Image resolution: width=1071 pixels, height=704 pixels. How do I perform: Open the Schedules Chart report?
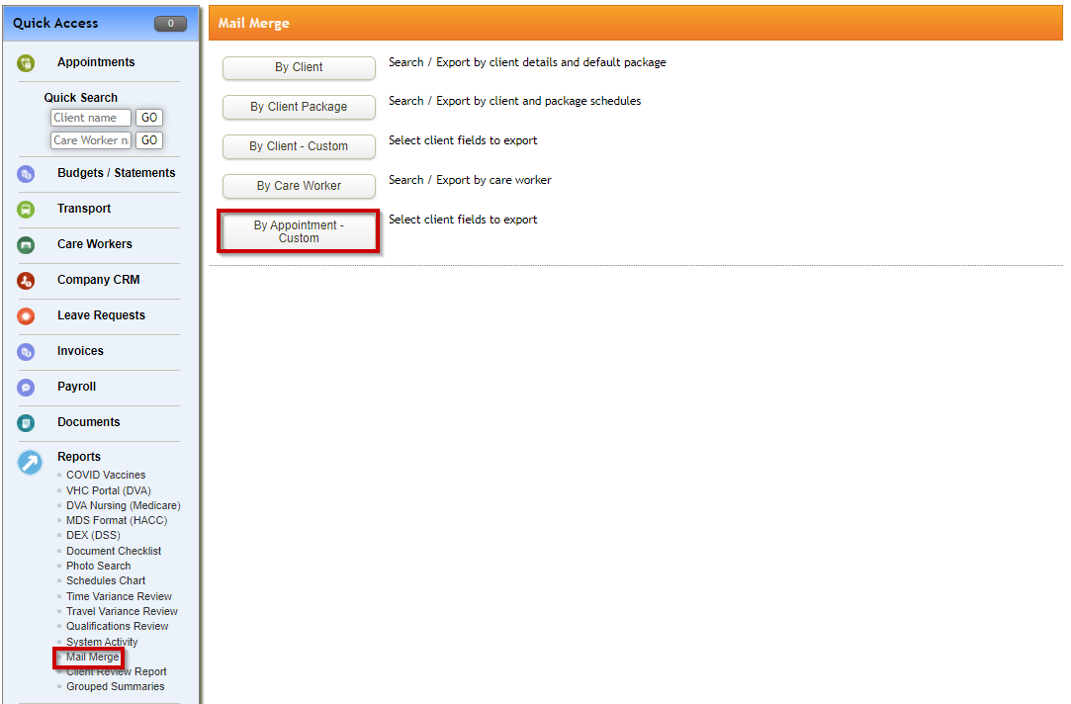(x=106, y=580)
